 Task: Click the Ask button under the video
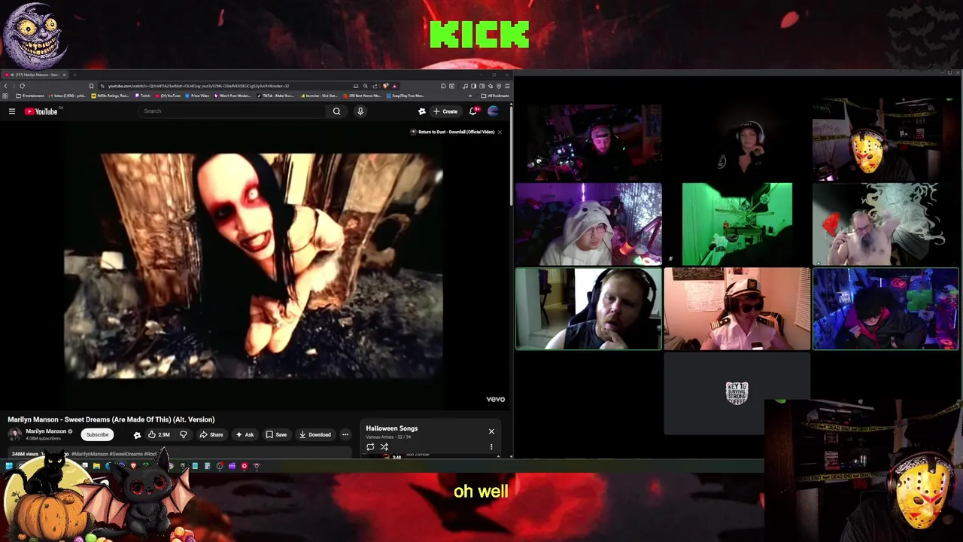pyautogui.click(x=245, y=434)
